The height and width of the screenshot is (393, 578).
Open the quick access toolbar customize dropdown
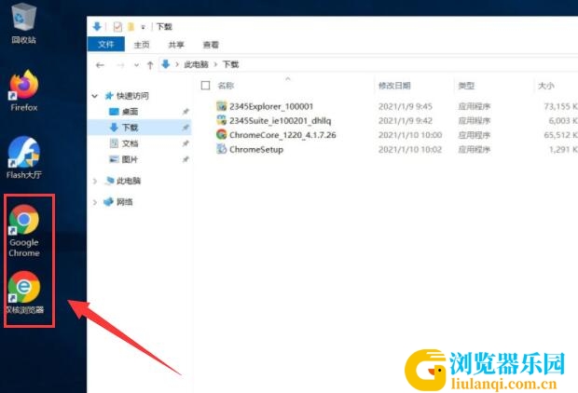coord(143,27)
